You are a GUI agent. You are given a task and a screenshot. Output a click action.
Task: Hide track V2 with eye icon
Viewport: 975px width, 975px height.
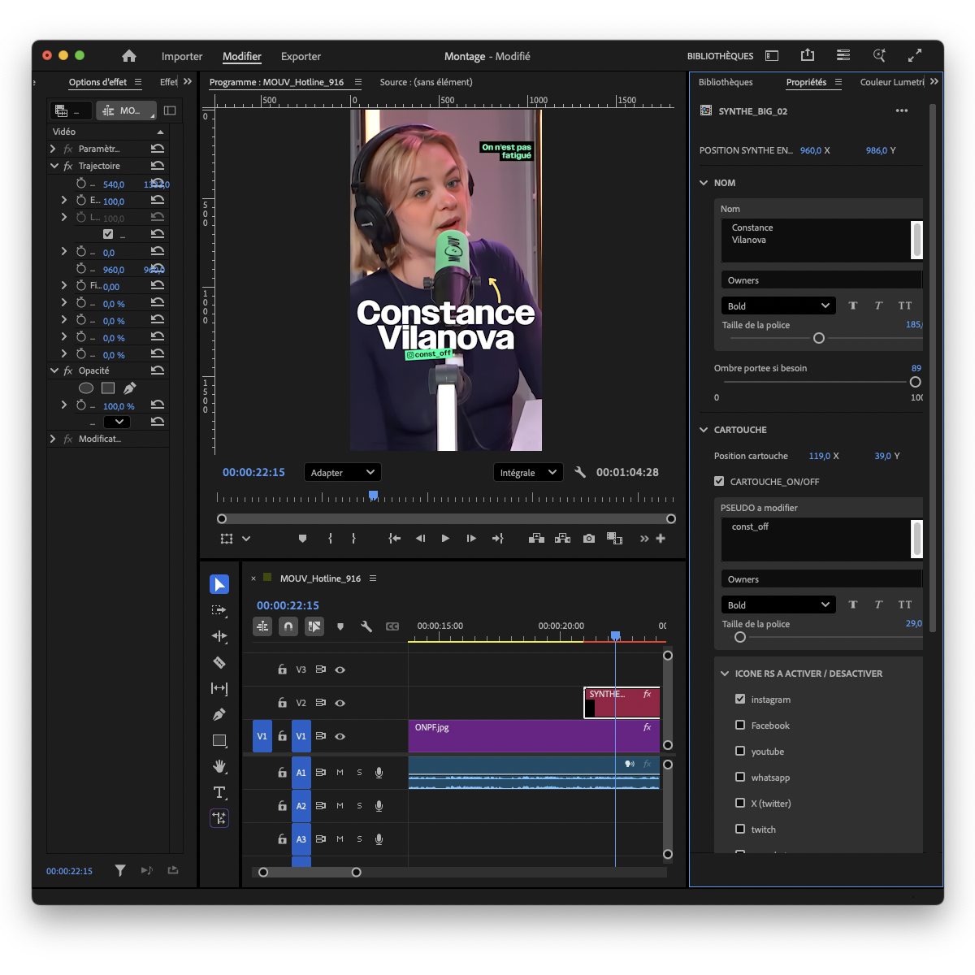click(340, 703)
